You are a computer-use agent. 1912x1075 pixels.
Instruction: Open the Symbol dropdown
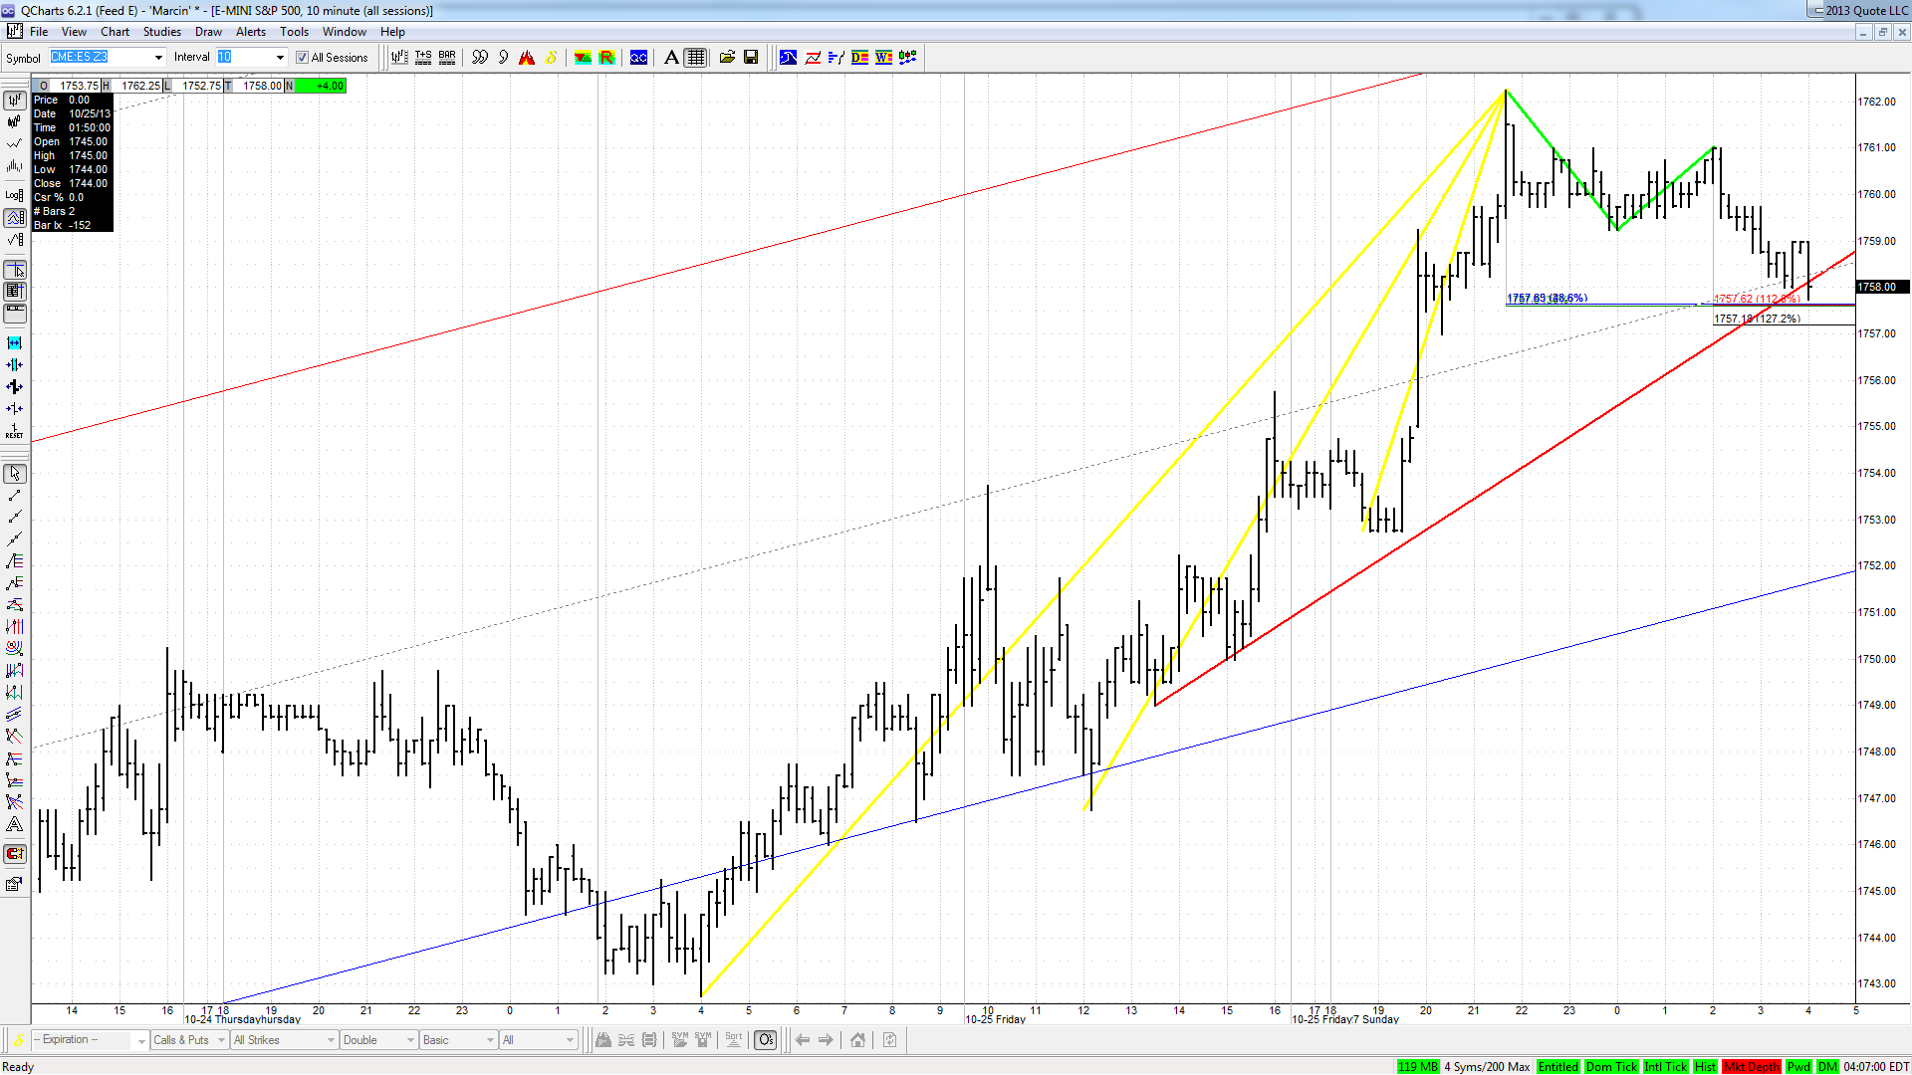(158, 58)
